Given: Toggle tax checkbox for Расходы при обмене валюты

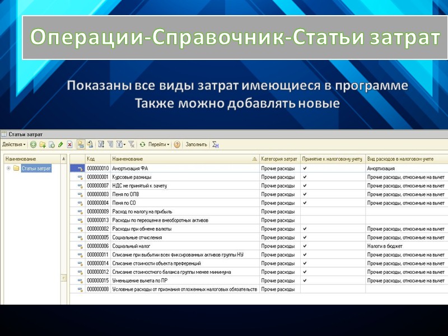Looking at the screenshot, I should [305, 229].
